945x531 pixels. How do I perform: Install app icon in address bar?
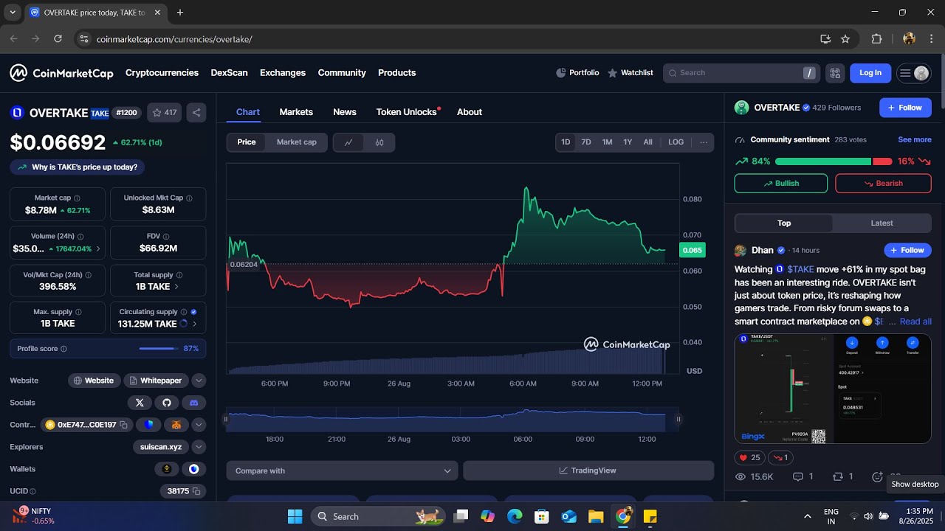[825, 39]
